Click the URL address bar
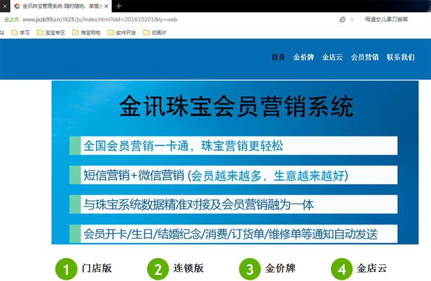This screenshot has width=431, height=281. 168,19
